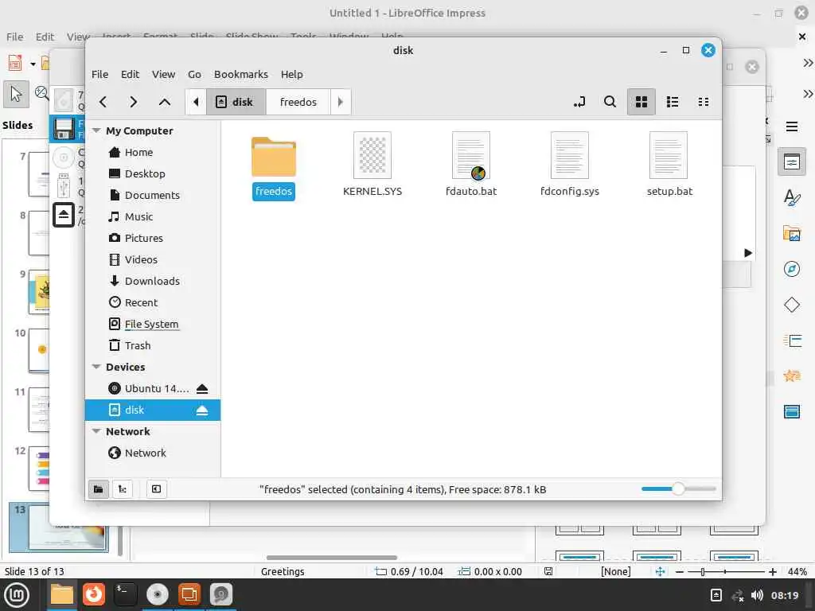Image resolution: width=815 pixels, height=611 pixels.
Task: Open Impress sidebar Navigator deck
Action: (792, 269)
